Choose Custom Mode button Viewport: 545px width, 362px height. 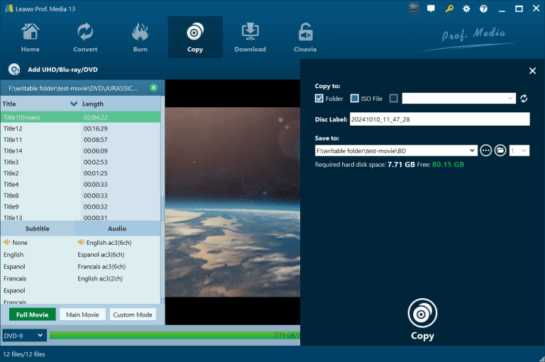pos(133,314)
